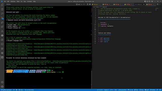
Task: Open the Run and Debug view
Action: click(2, 22)
